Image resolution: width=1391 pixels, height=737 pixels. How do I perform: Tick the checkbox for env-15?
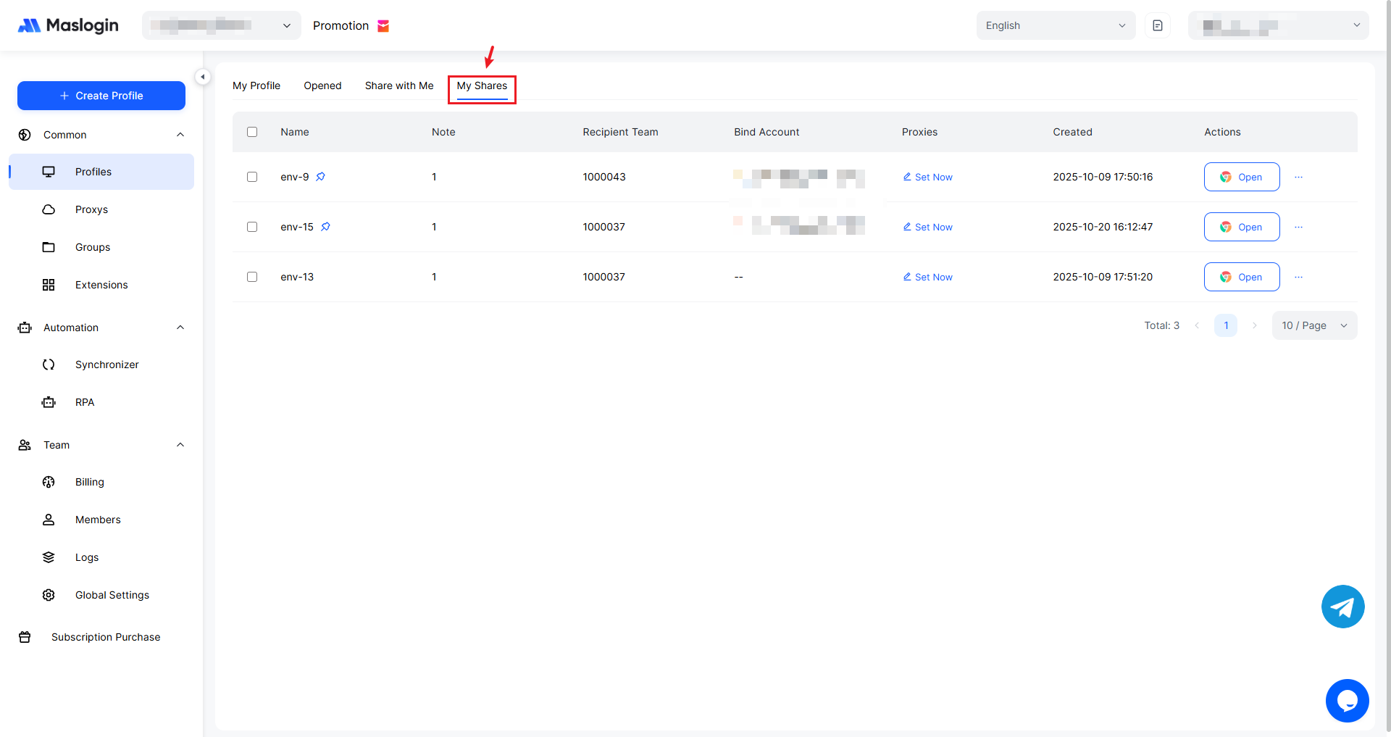252,227
